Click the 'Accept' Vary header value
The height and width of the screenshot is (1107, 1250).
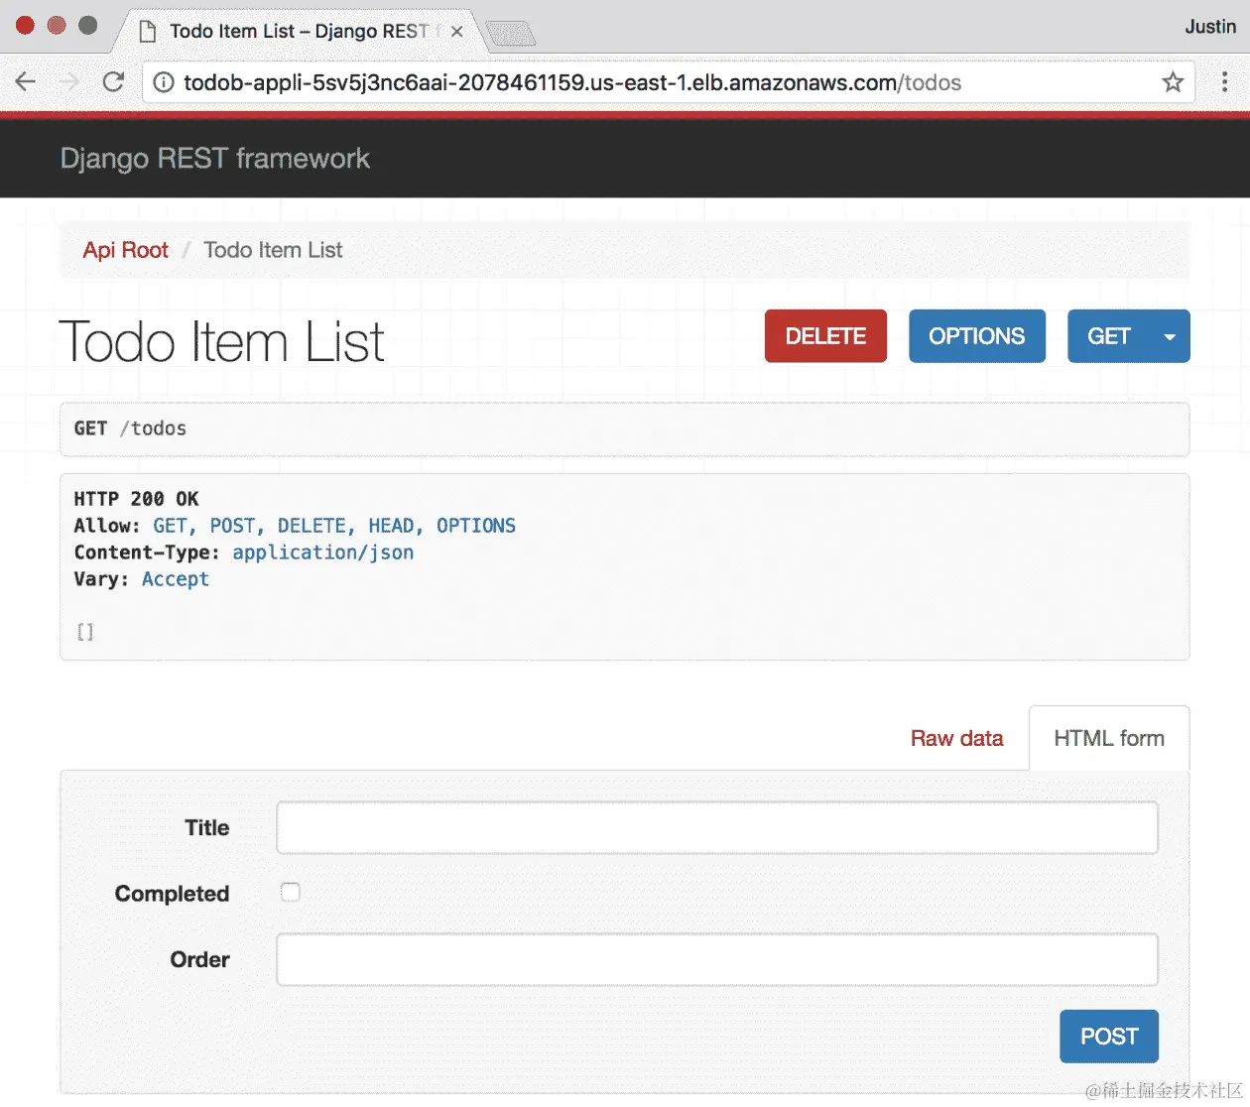[x=176, y=579]
